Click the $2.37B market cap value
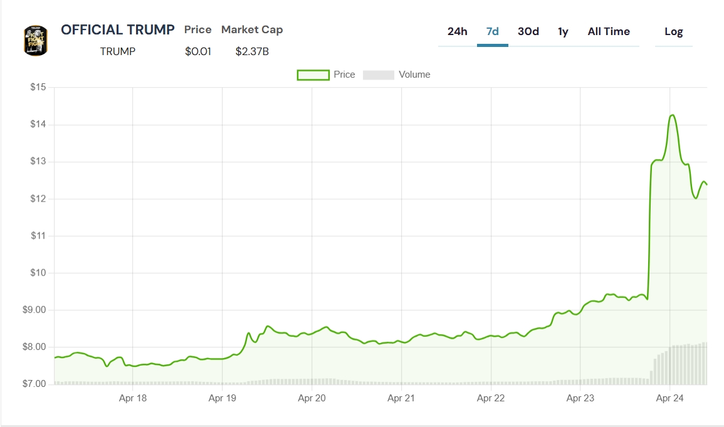 [252, 51]
